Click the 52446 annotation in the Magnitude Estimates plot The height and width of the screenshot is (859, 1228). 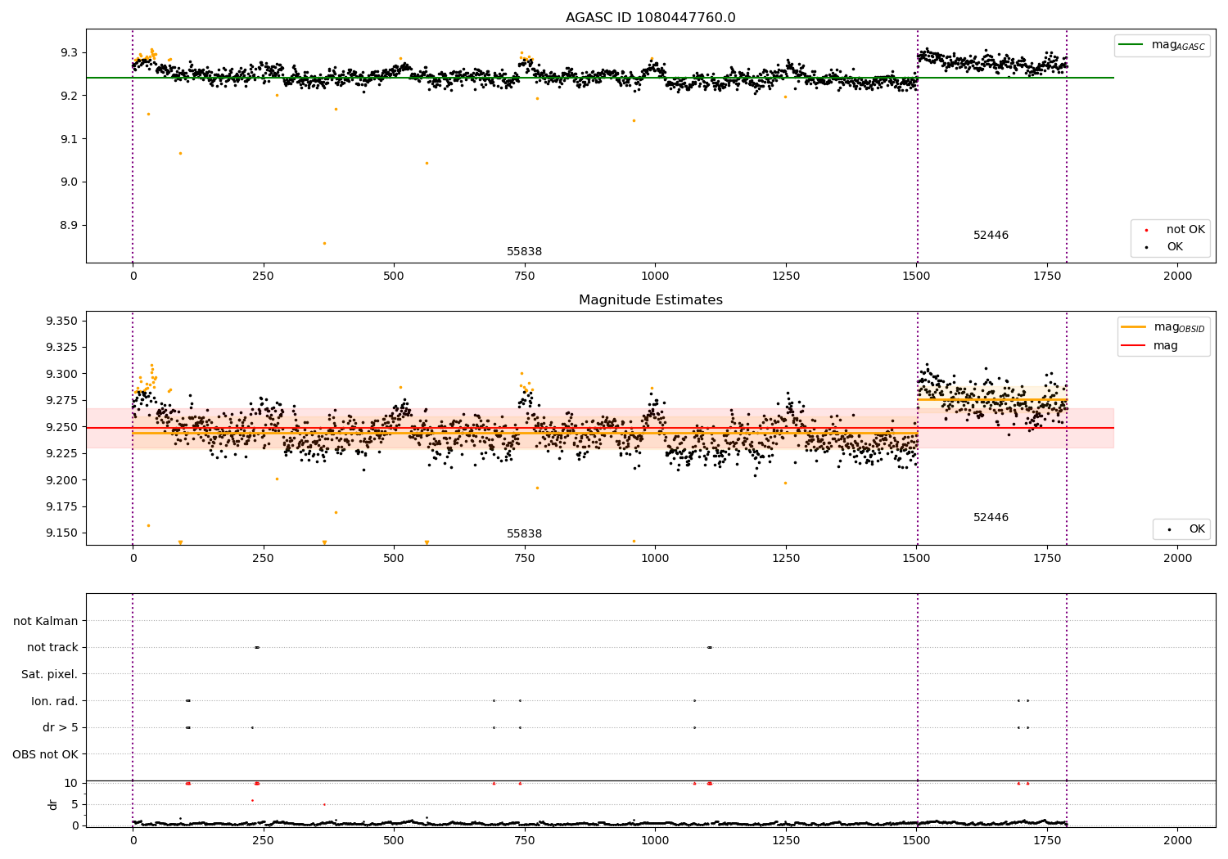pyautogui.click(x=991, y=518)
